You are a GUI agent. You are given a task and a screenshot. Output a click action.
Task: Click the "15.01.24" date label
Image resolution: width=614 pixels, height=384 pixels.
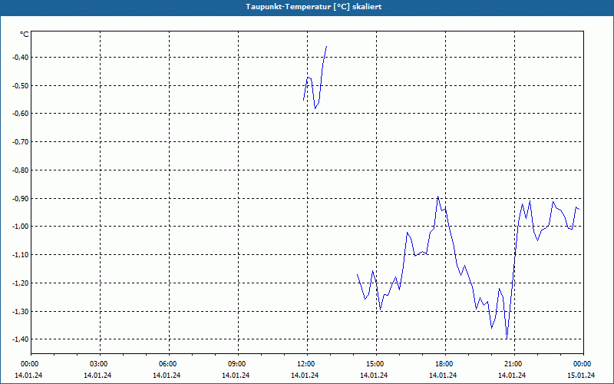581,376
